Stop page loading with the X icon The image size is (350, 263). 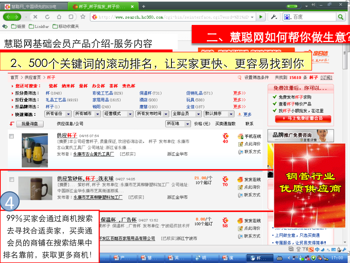click(x=35, y=17)
